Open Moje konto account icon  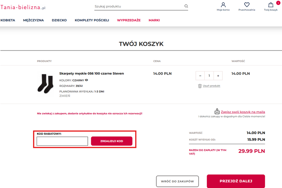click(223, 5)
